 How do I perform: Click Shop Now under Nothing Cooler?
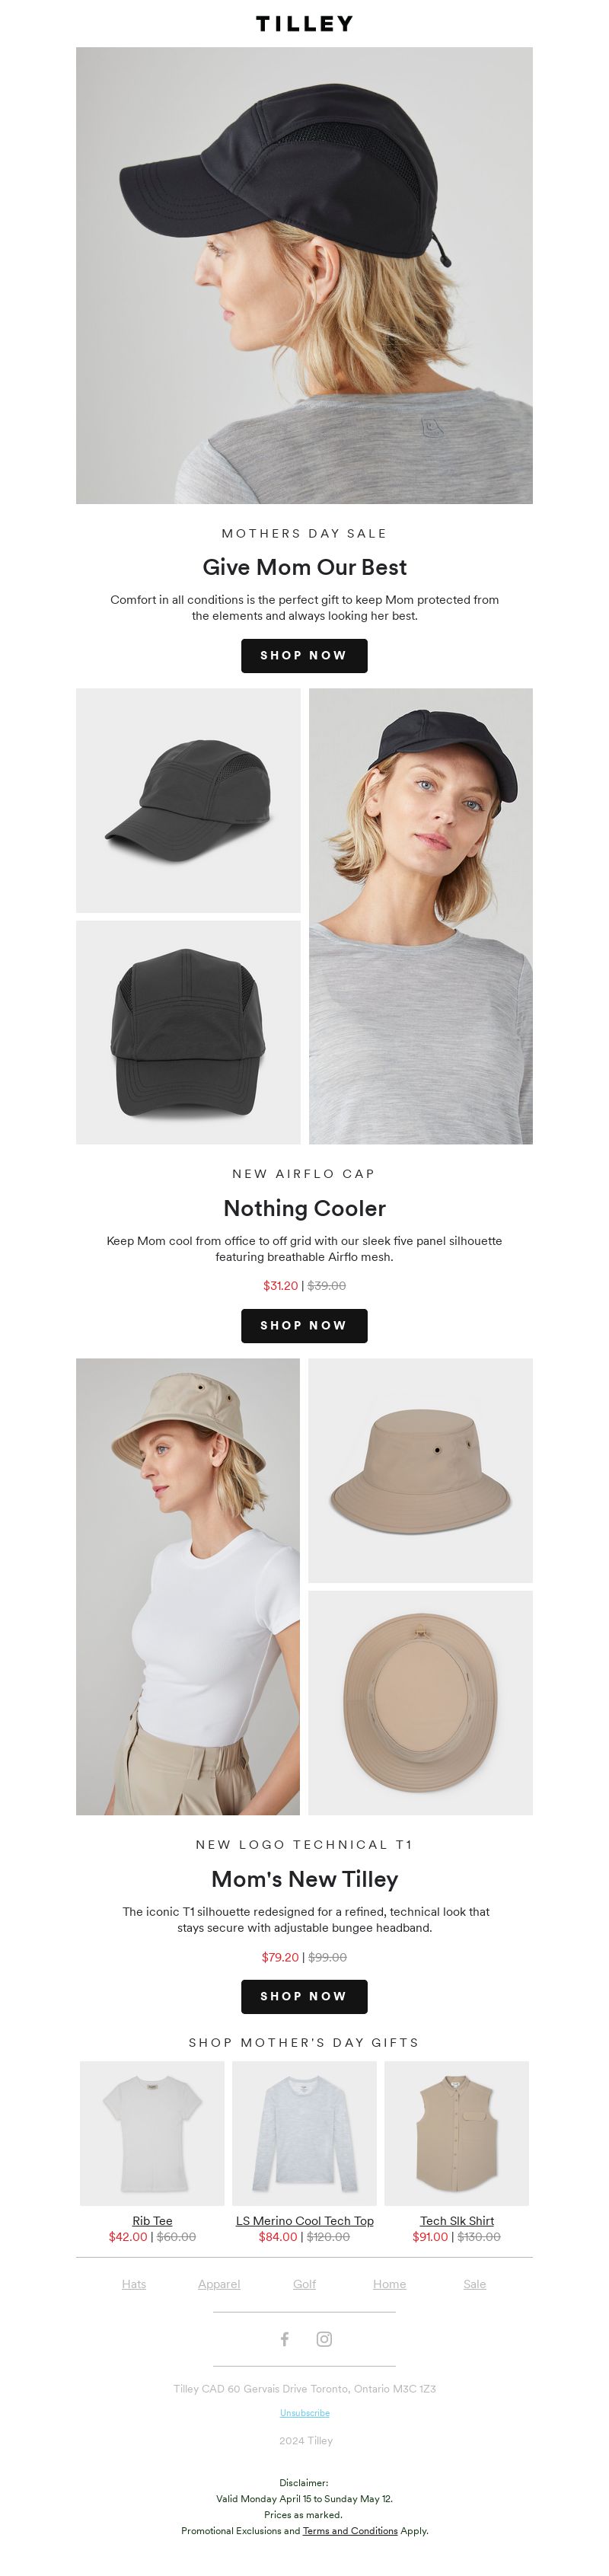304,1325
